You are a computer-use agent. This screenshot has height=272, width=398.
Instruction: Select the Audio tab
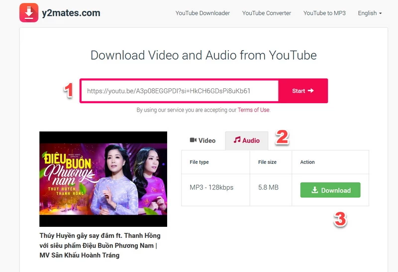(x=246, y=140)
